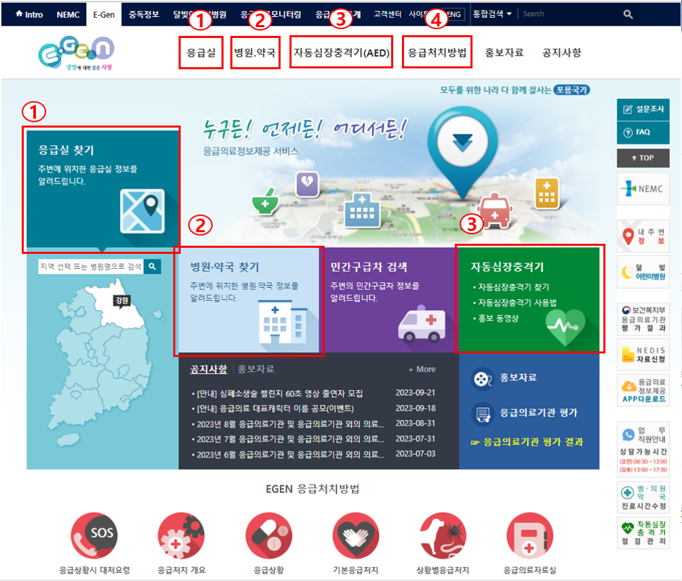Open 응급의료기관 평가 결과 link
Viewport: 682px width, 581px height.
point(527,442)
